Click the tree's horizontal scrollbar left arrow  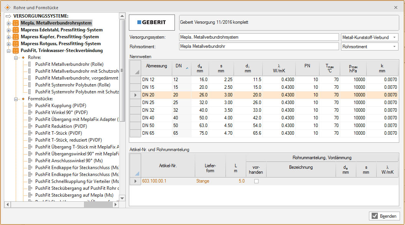coord(8,204)
